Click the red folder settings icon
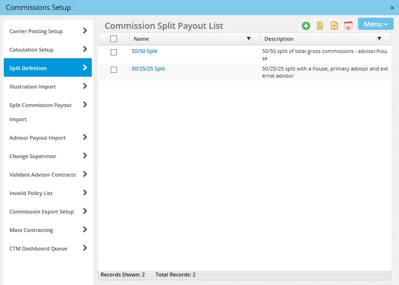The height and width of the screenshot is (285, 399). [x=348, y=25]
